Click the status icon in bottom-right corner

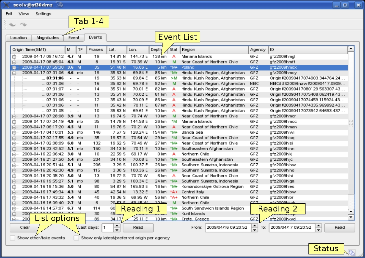(352, 253)
